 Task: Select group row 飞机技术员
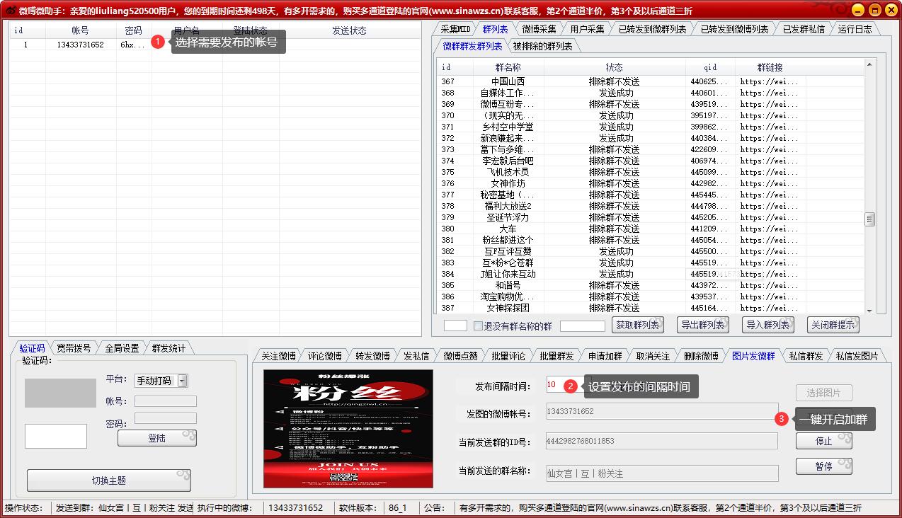(651, 172)
